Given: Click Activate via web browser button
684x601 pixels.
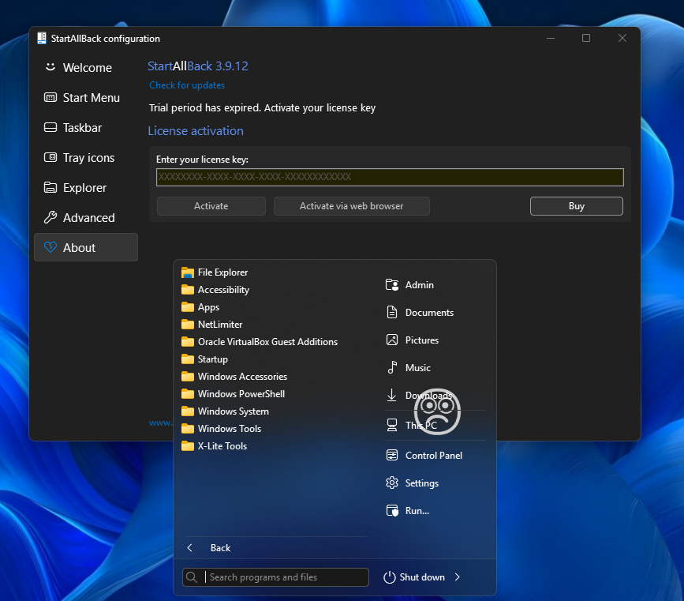Looking at the screenshot, I should (x=352, y=205).
